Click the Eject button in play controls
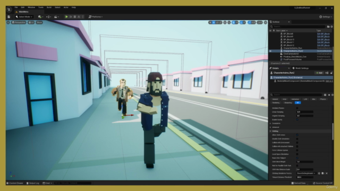340x191 pixels. coord(79,16)
